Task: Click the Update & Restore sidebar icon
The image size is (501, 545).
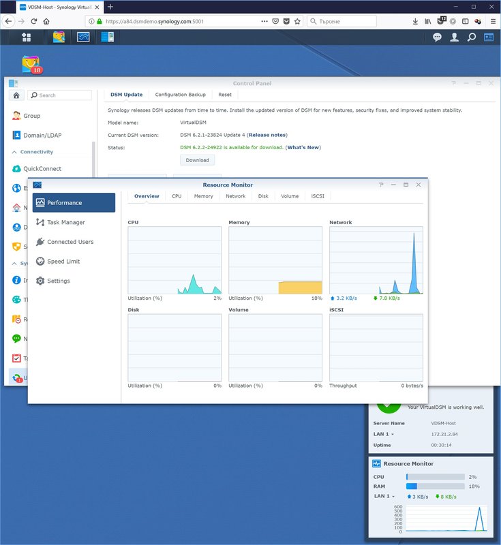Action: pyautogui.click(x=17, y=378)
